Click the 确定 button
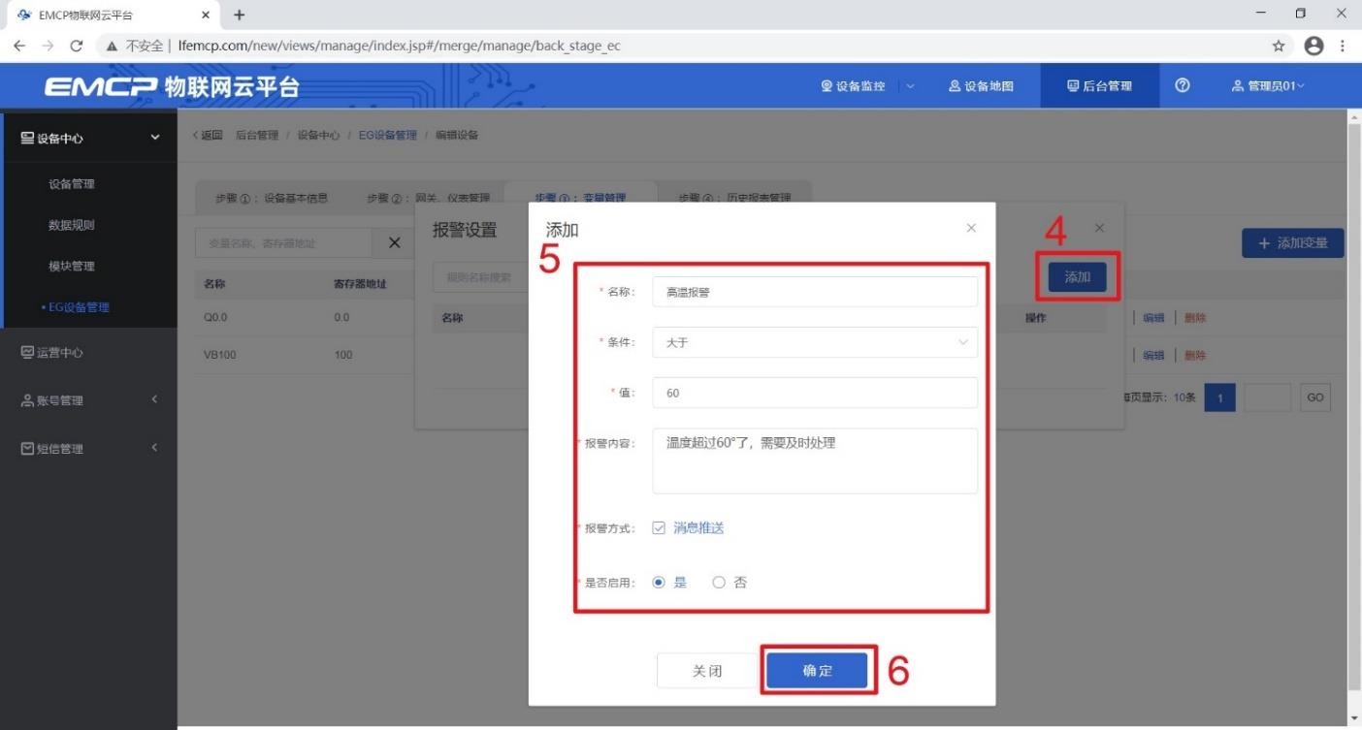This screenshot has width=1362, height=730. click(817, 671)
